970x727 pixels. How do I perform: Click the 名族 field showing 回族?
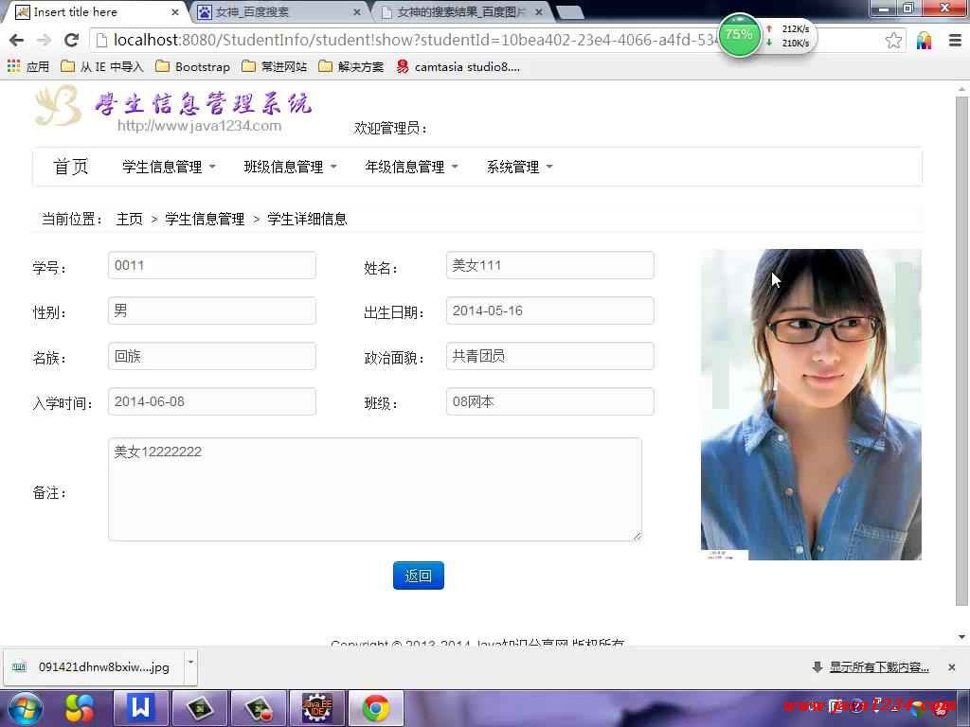212,356
